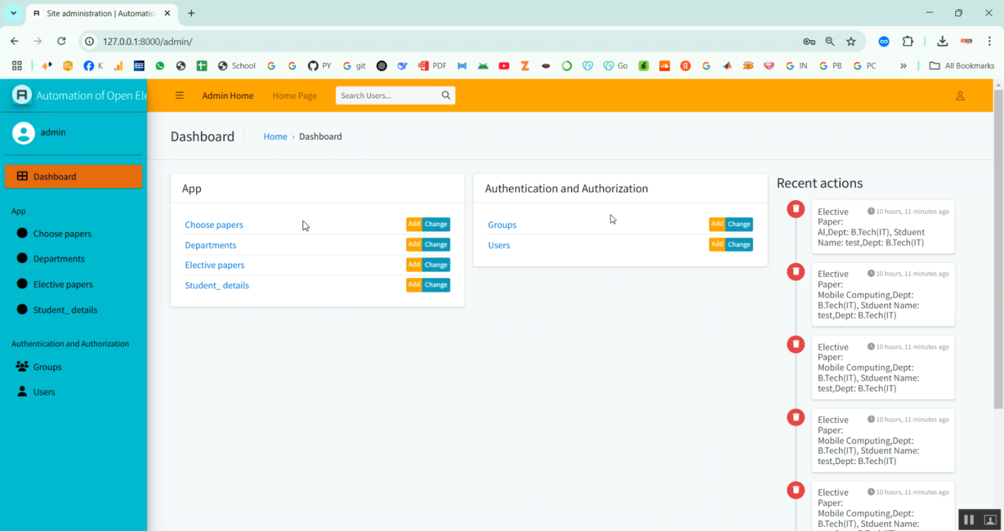Open the Student_ details link in App card
The image size is (1004, 531).
click(217, 286)
